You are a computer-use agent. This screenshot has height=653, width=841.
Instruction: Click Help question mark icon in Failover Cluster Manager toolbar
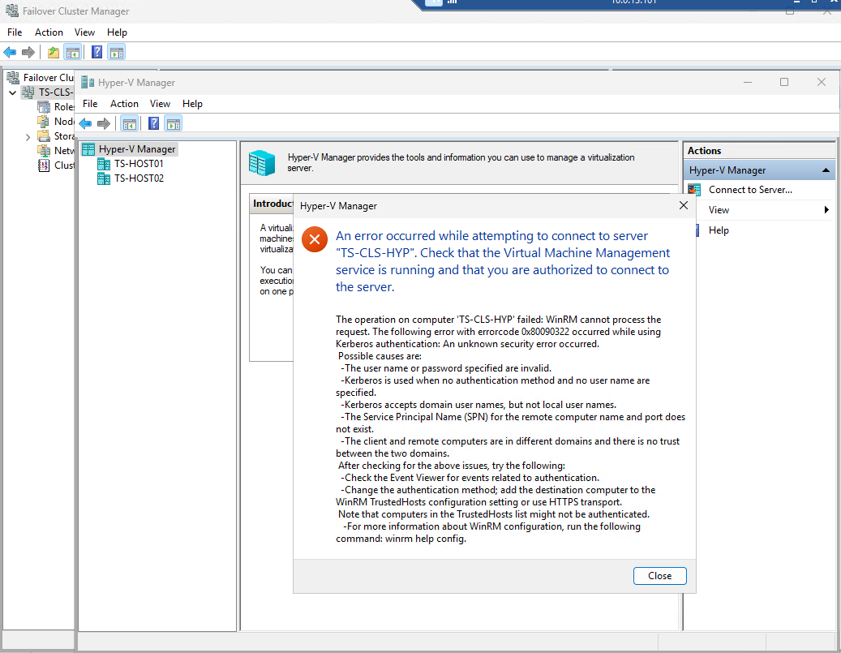pyautogui.click(x=97, y=52)
